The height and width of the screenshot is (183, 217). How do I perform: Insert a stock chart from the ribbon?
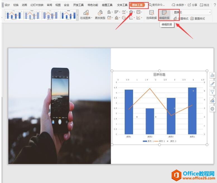point(138,12)
